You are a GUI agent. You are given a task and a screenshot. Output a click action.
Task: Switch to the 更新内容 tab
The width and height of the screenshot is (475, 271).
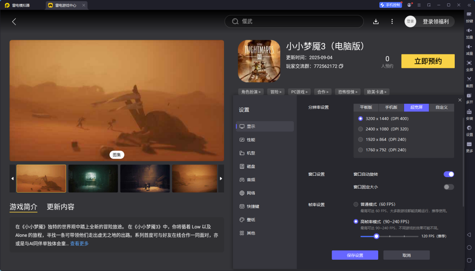click(60, 207)
